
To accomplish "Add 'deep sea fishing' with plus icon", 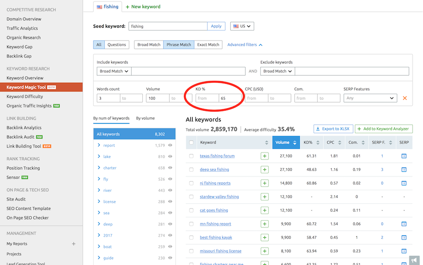I will [x=264, y=169].
